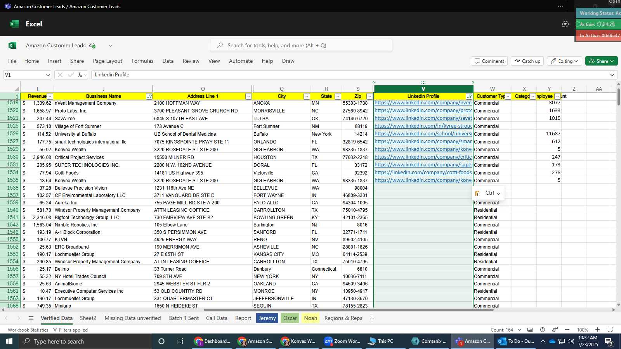Switch to Missing Data unverified sheet
621x349 pixels.
click(133, 318)
